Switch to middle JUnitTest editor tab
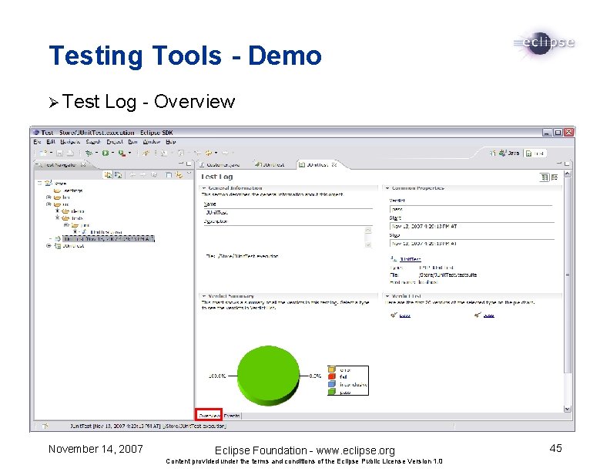610x472 pixels. coord(270,165)
